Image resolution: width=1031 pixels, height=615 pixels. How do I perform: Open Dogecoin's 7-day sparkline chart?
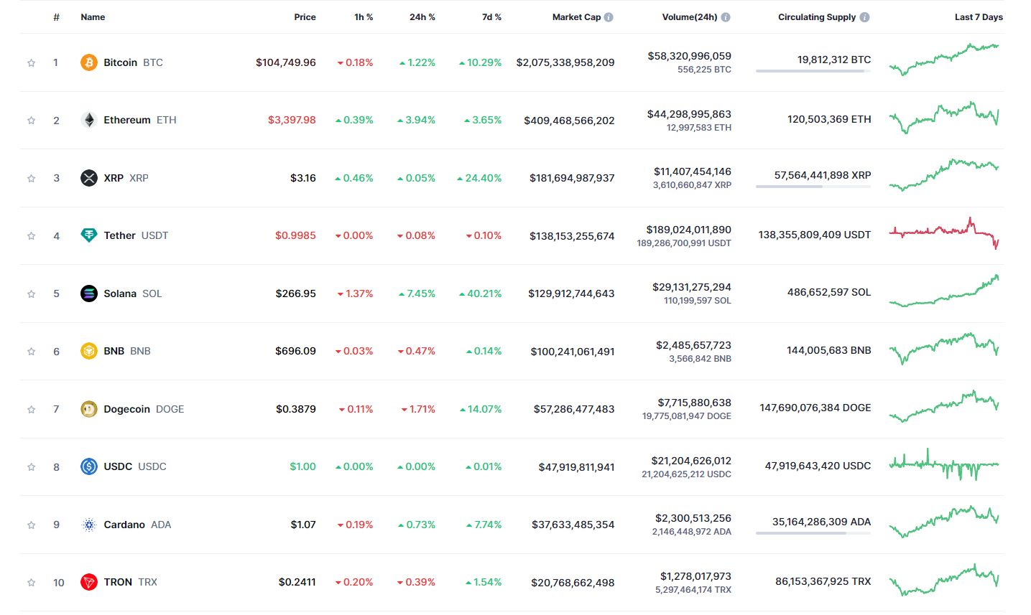point(944,406)
